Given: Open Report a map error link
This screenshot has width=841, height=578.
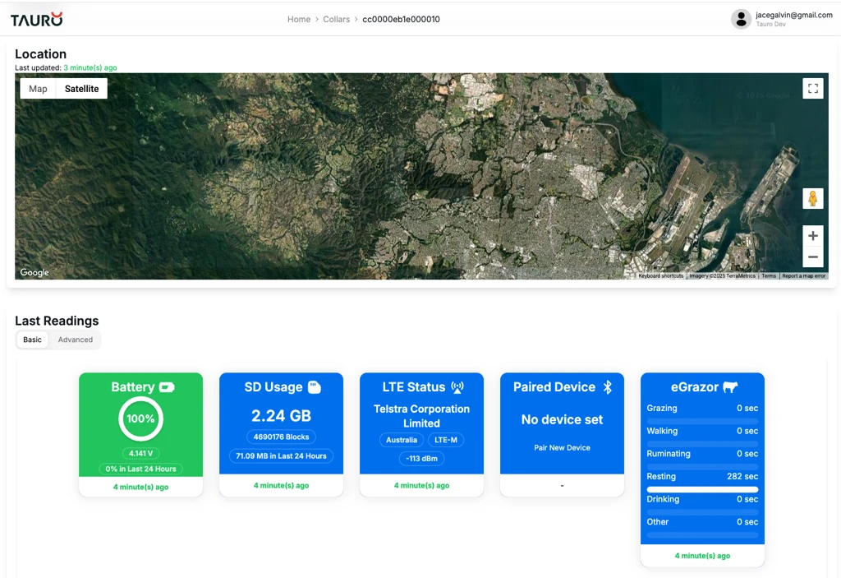Looking at the screenshot, I should point(803,276).
